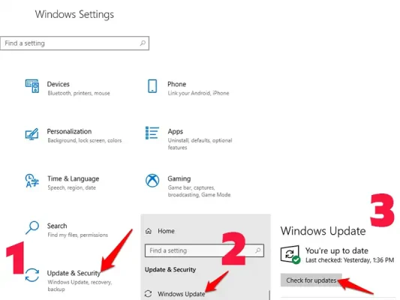Click "Last checked: Yesterday, 1:36 PM" text
400x300 pixels.
click(350, 260)
